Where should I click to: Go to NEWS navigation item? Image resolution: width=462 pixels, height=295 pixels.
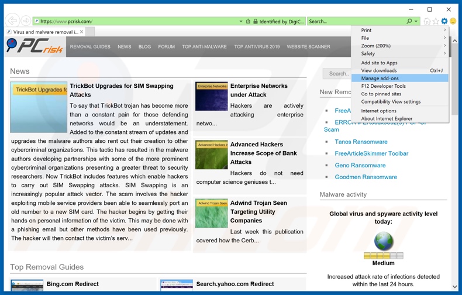pos(125,47)
